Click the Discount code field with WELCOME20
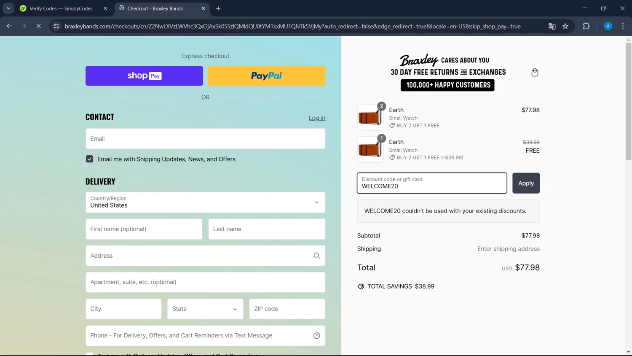The height and width of the screenshot is (356, 632). 432,183
